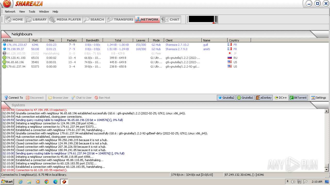Open the Chat view
330x185 pixels.
(x=170, y=19)
